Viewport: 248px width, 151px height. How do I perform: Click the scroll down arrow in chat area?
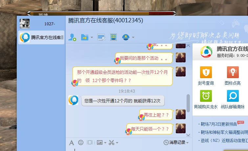pyautogui.click(x=188, y=135)
